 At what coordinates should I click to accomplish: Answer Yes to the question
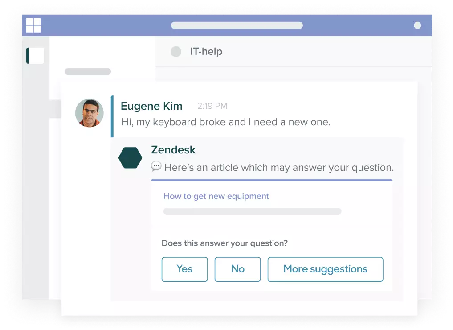[184, 269]
